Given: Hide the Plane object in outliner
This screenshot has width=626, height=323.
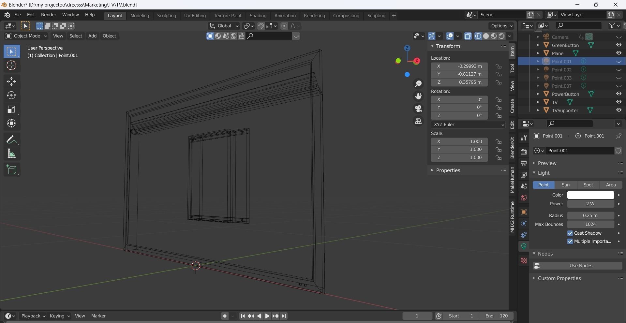Looking at the screenshot, I should [x=619, y=53].
